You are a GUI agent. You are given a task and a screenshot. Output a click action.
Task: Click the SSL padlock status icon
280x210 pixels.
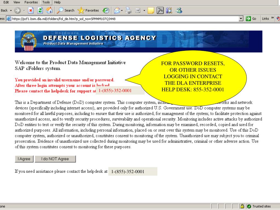tap(242, 206)
